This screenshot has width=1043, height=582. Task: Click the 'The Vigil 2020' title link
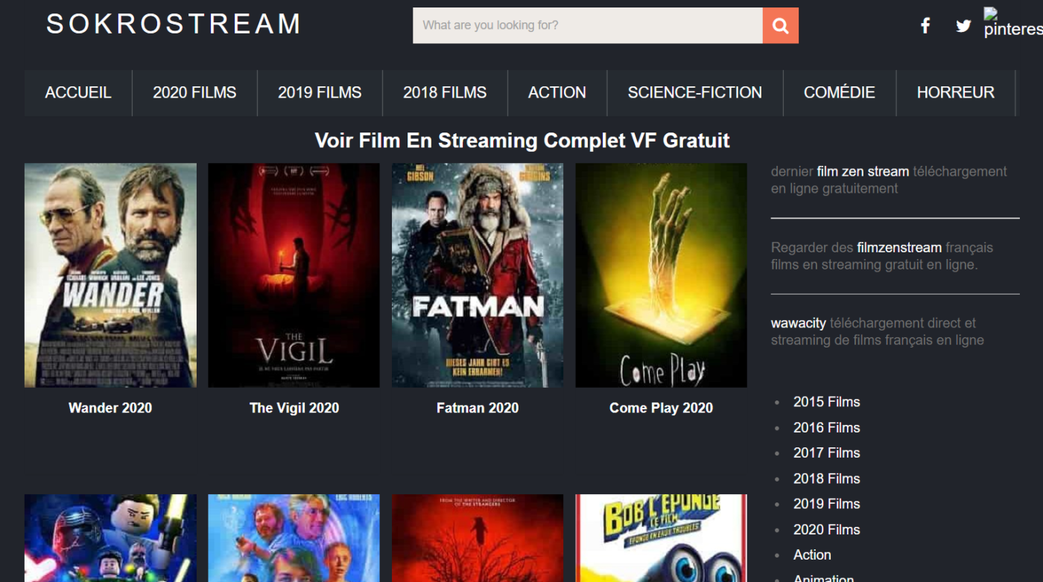point(294,408)
